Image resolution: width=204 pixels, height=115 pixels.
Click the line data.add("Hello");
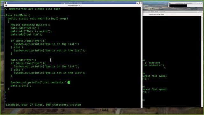pos(25,28)
